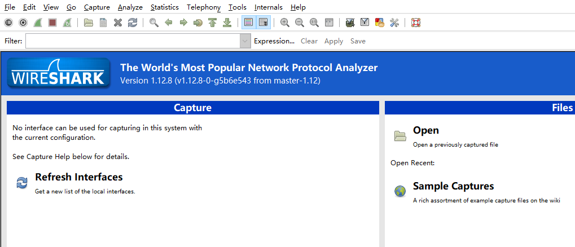Open preferences wrench icon
Image resolution: width=575 pixels, height=247 pixels.
tap(394, 23)
